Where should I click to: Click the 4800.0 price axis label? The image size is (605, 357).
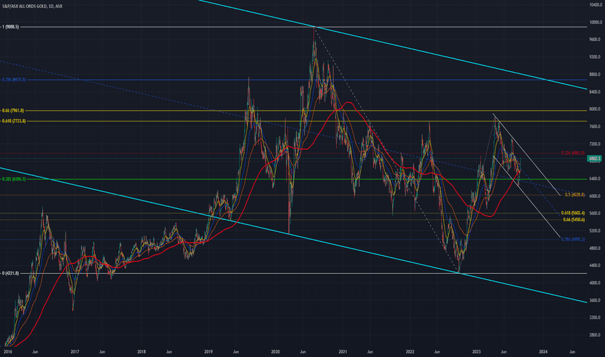pyautogui.click(x=595, y=248)
